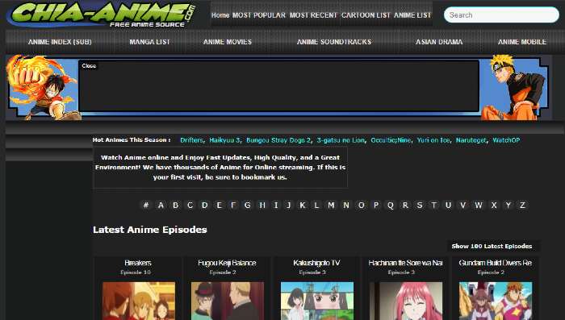Click the Chia-Anime logo
This screenshot has width=565, height=320.
102,15
